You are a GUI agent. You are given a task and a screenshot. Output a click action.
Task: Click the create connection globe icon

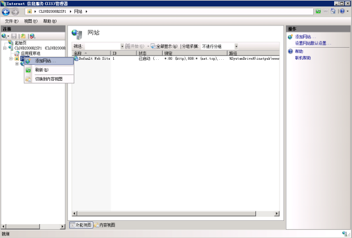[x=4, y=36]
